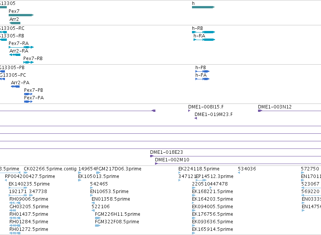Image resolution: width=321 pixels, height=235 pixels.
Task: Click the GH03205.5prime EST
Action: pos(13,210)
